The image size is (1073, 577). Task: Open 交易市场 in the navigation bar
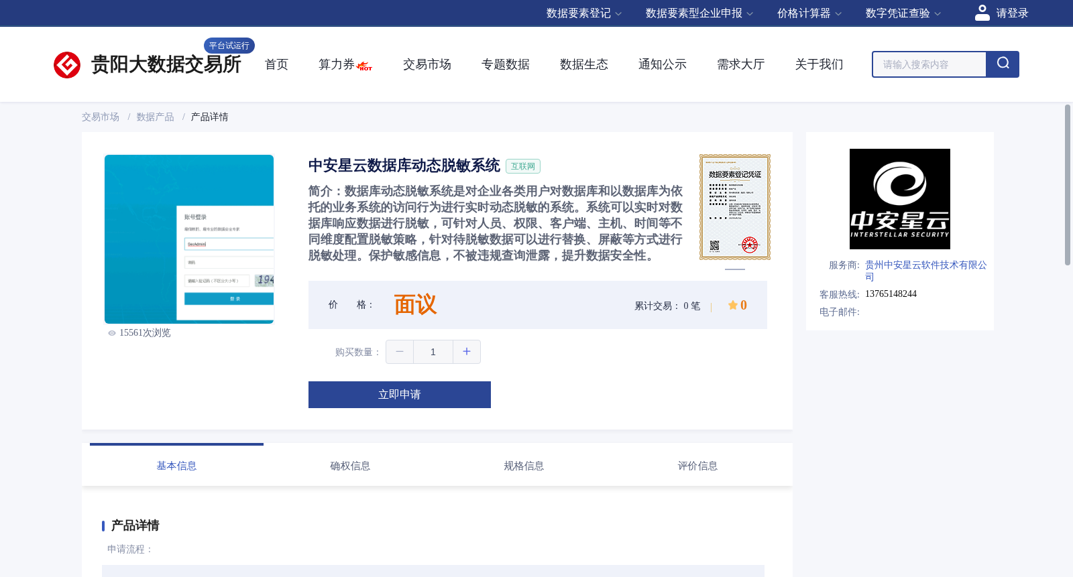coord(427,64)
